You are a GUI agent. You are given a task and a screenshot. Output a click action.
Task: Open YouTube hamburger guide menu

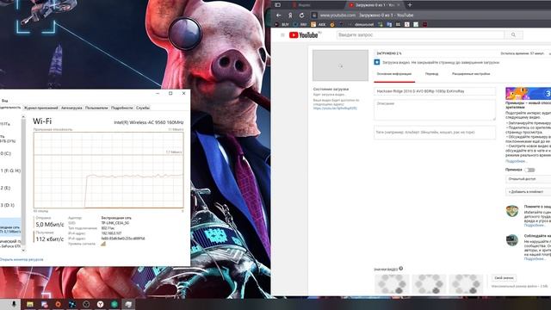coord(282,34)
